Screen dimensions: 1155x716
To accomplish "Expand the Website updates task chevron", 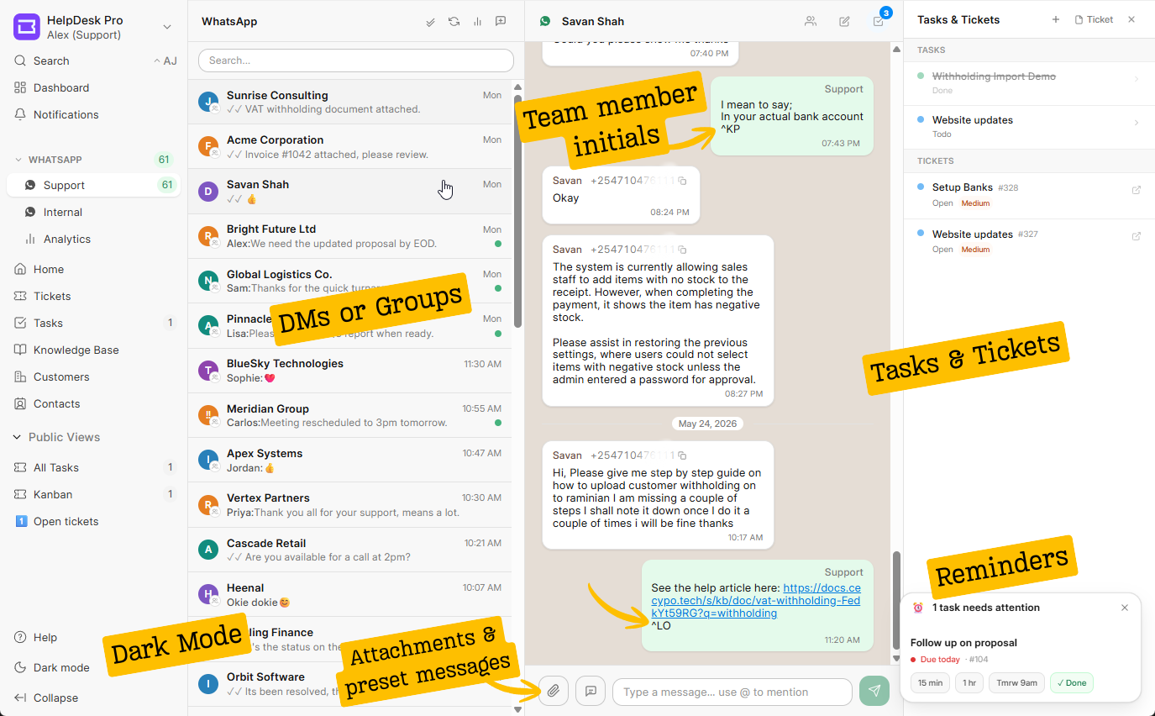I will coord(1137,123).
